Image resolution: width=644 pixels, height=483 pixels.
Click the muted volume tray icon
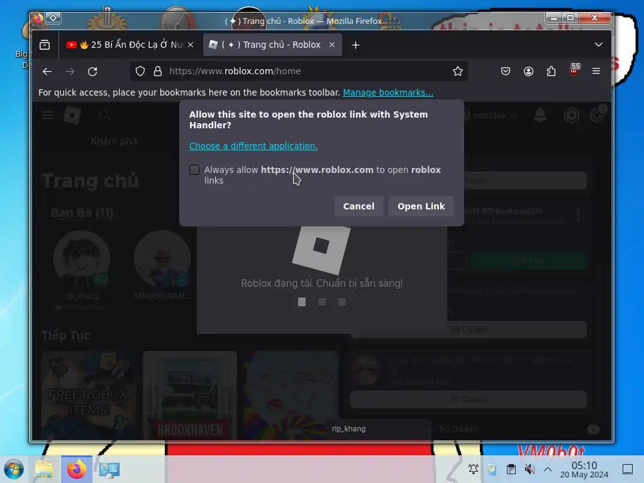pyautogui.click(x=530, y=469)
